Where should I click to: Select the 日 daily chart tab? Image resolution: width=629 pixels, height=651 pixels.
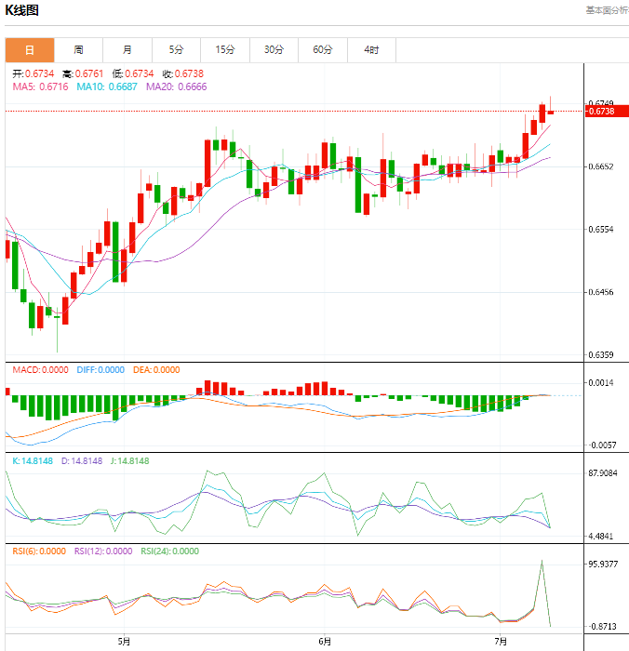pyautogui.click(x=30, y=50)
